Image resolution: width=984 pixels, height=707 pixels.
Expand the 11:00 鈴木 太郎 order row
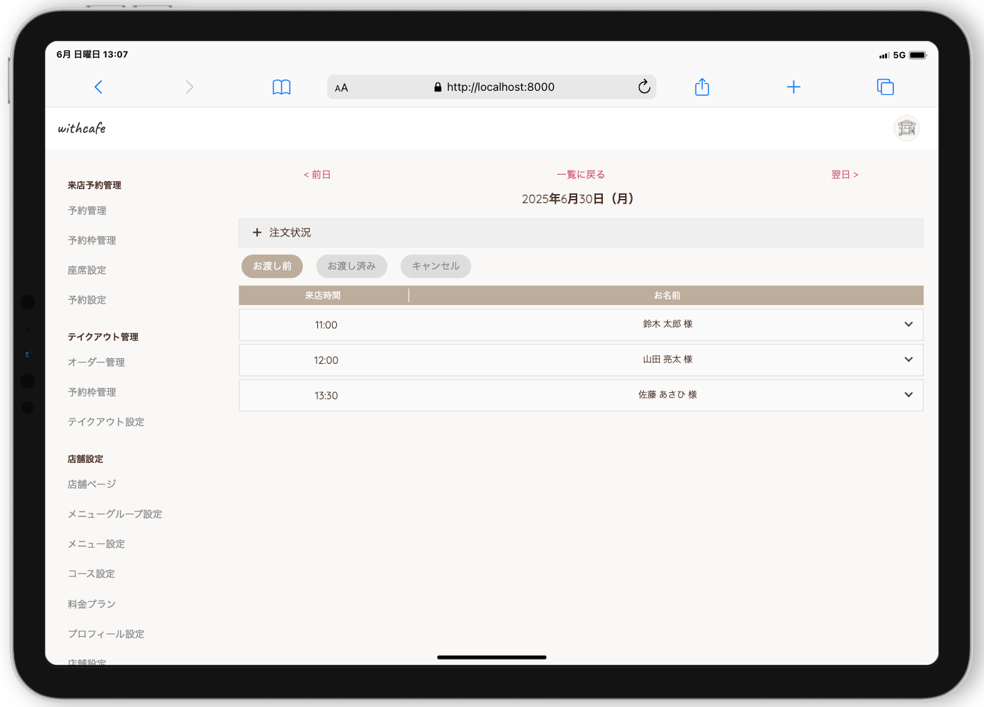(x=581, y=324)
